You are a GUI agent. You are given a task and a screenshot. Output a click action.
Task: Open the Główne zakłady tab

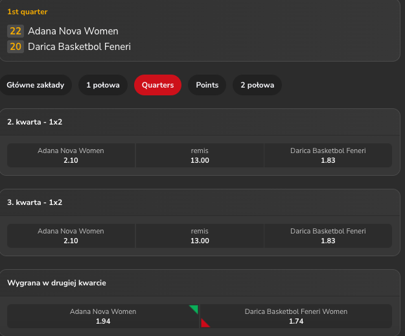tap(36, 85)
